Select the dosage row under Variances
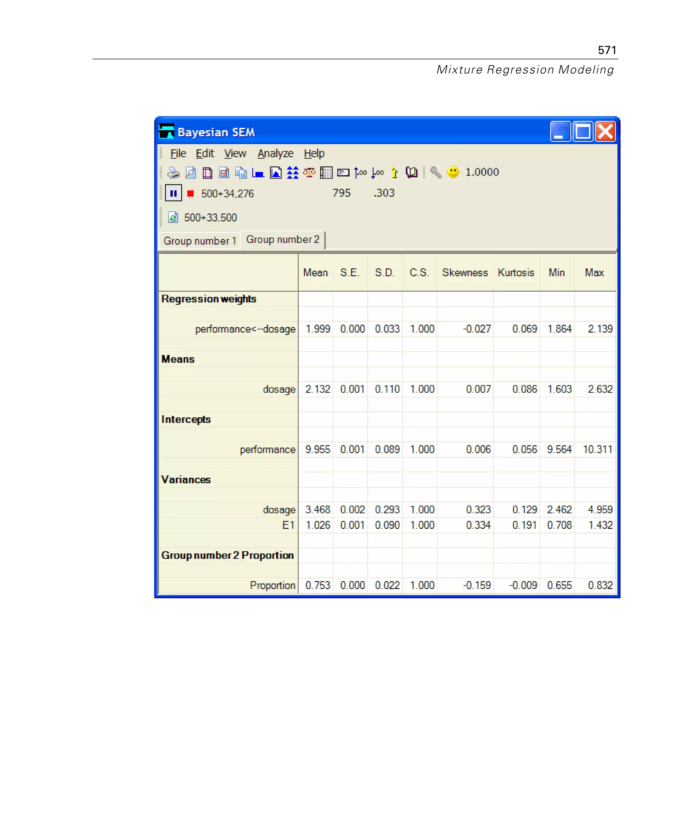 coord(279,510)
